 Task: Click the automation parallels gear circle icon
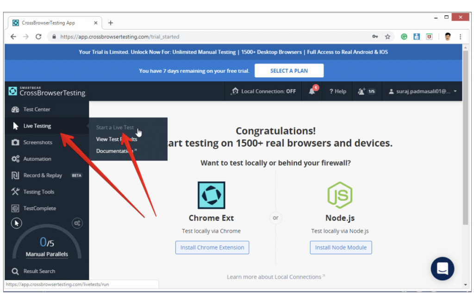click(77, 223)
